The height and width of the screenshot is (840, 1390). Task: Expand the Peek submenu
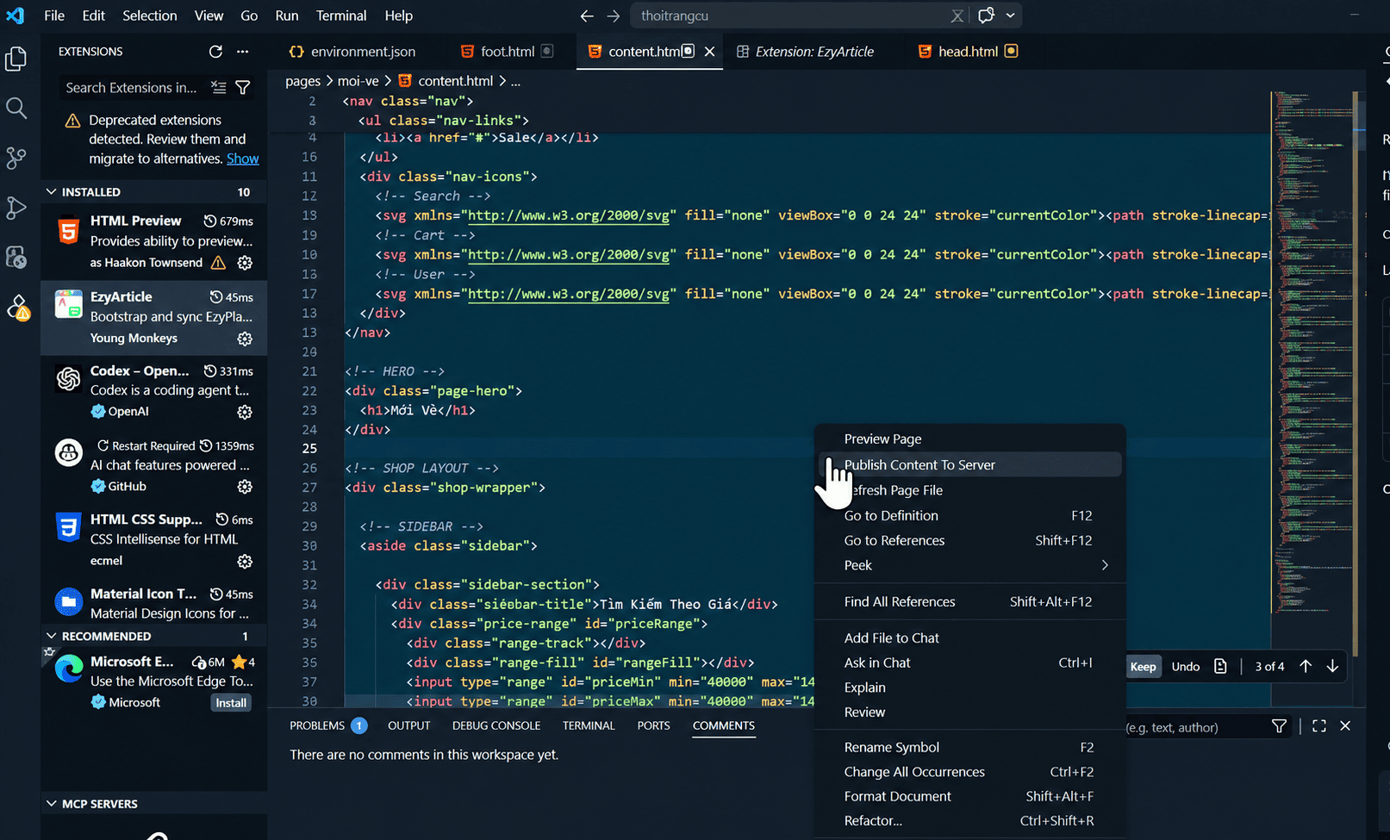coord(971,565)
